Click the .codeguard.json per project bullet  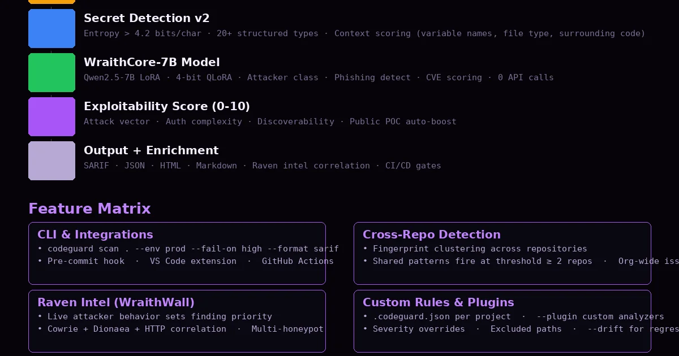pyautogui.click(x=513, y=316)
